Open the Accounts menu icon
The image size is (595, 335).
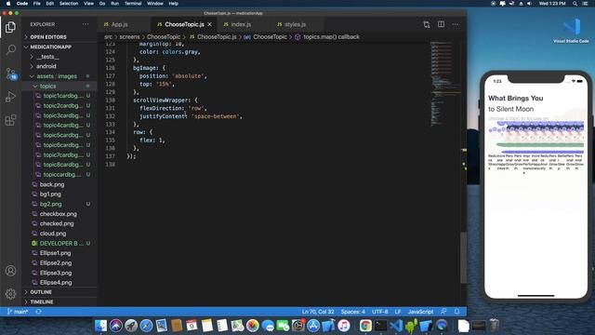coord(10,271)
